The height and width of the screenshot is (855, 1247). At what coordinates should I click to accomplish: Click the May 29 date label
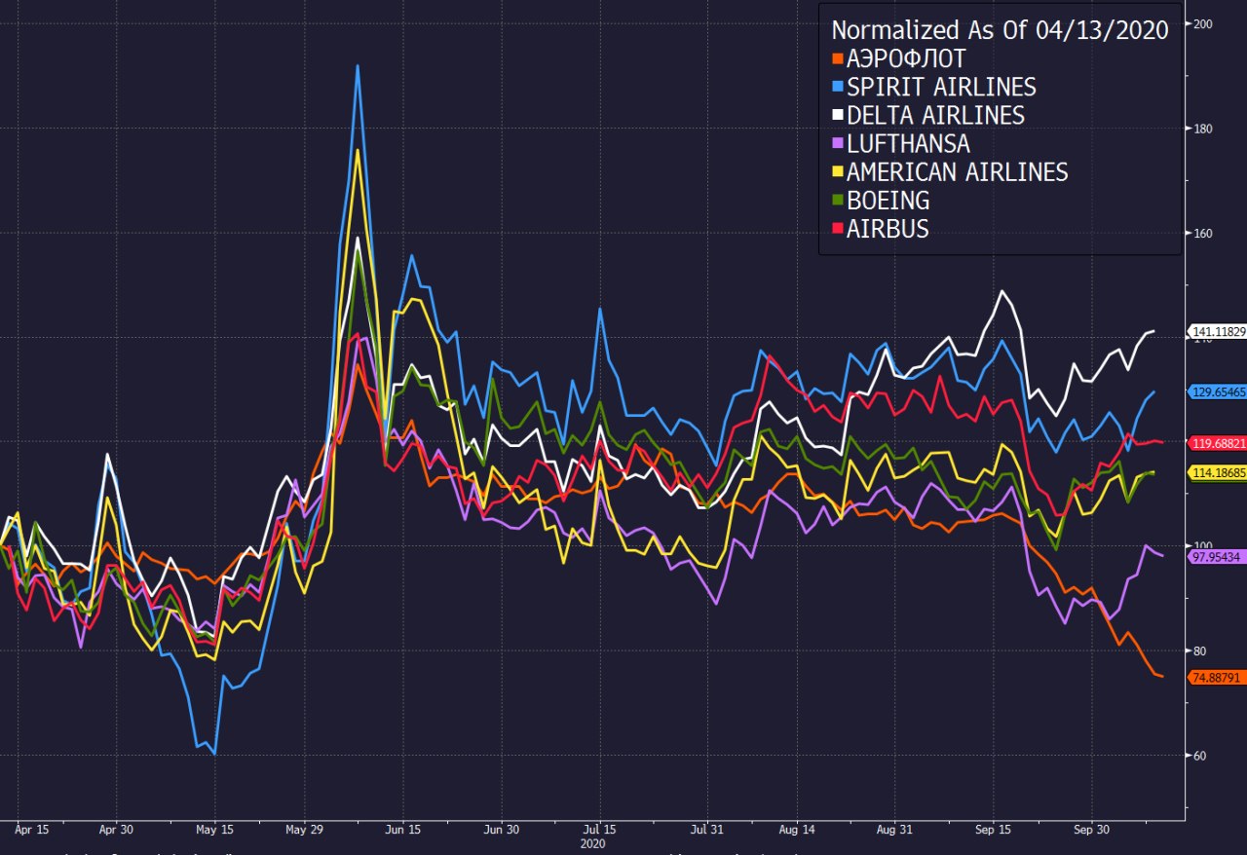point(304,831)
